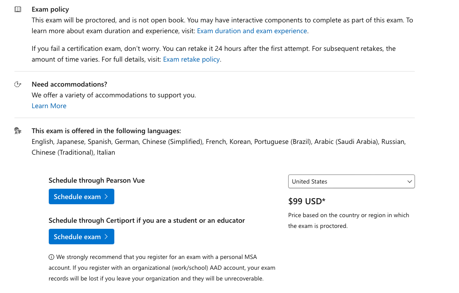Schedule exam through Pearson Vue

point(82,196)
